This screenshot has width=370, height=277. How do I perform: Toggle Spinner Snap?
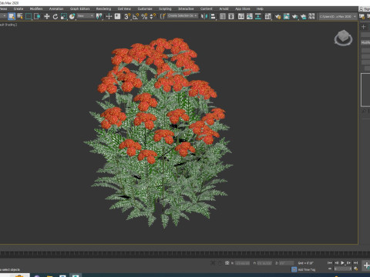click(x=153, y=16)
